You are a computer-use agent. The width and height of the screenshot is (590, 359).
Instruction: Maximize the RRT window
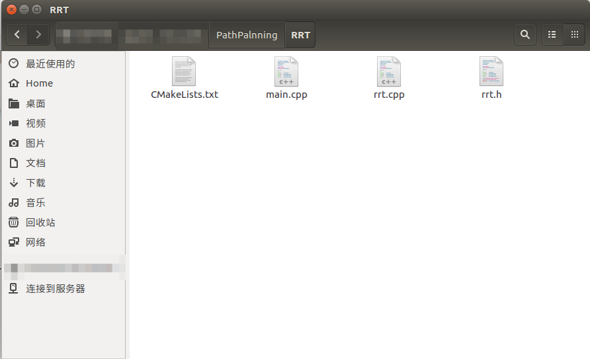tap(36, 10)
